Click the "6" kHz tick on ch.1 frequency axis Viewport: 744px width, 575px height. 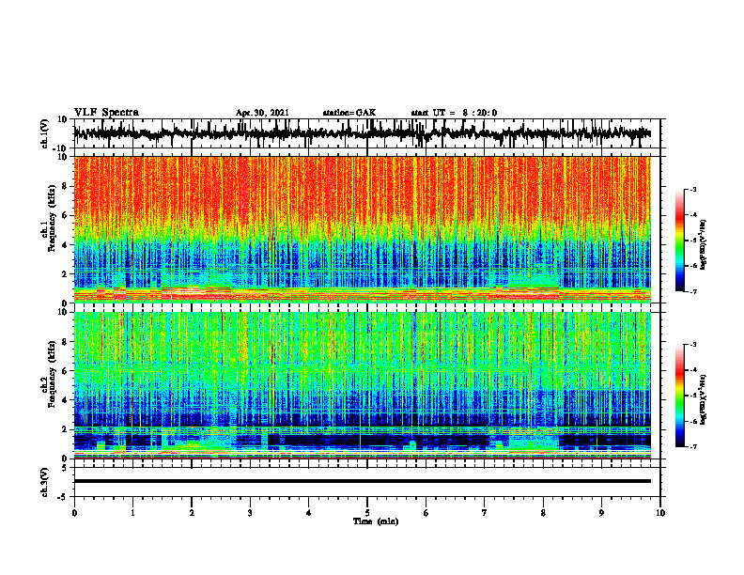click(65, 215)
